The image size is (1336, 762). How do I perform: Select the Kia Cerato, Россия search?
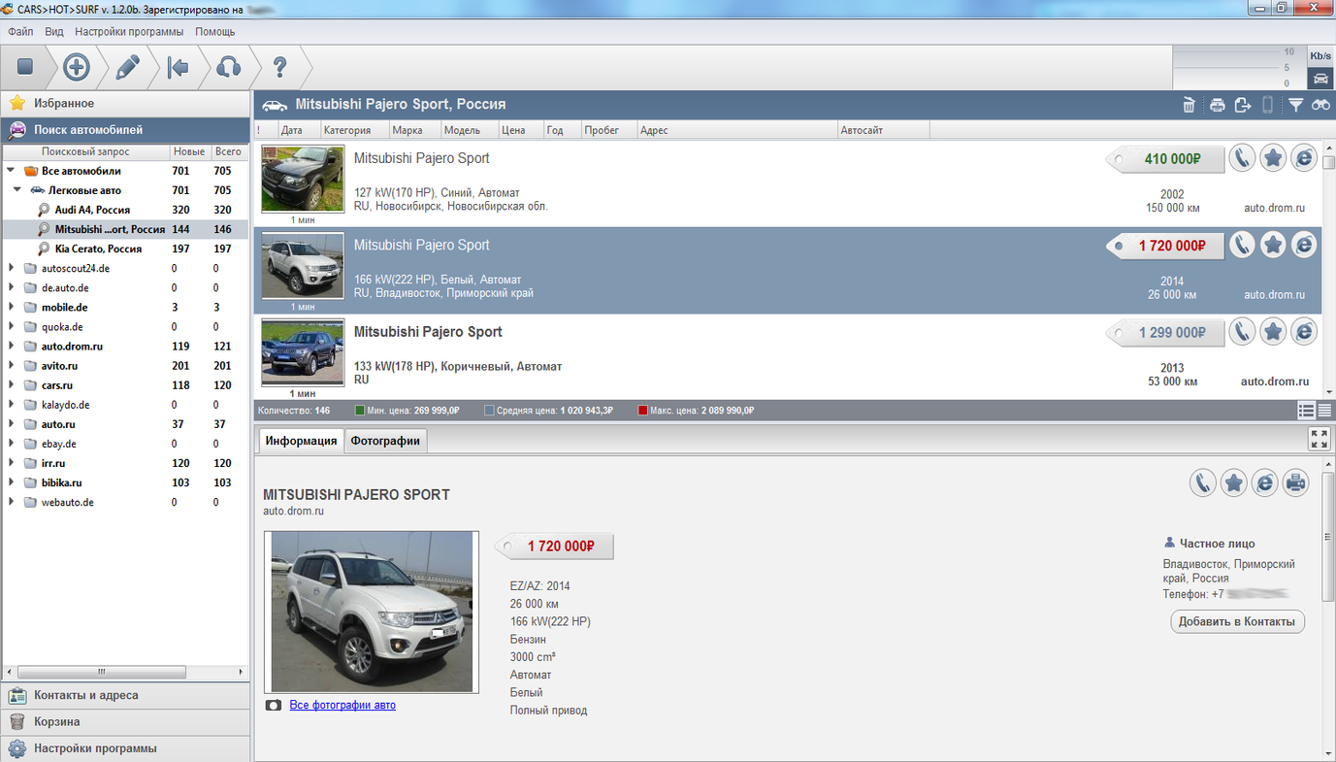tap(99, 248)
